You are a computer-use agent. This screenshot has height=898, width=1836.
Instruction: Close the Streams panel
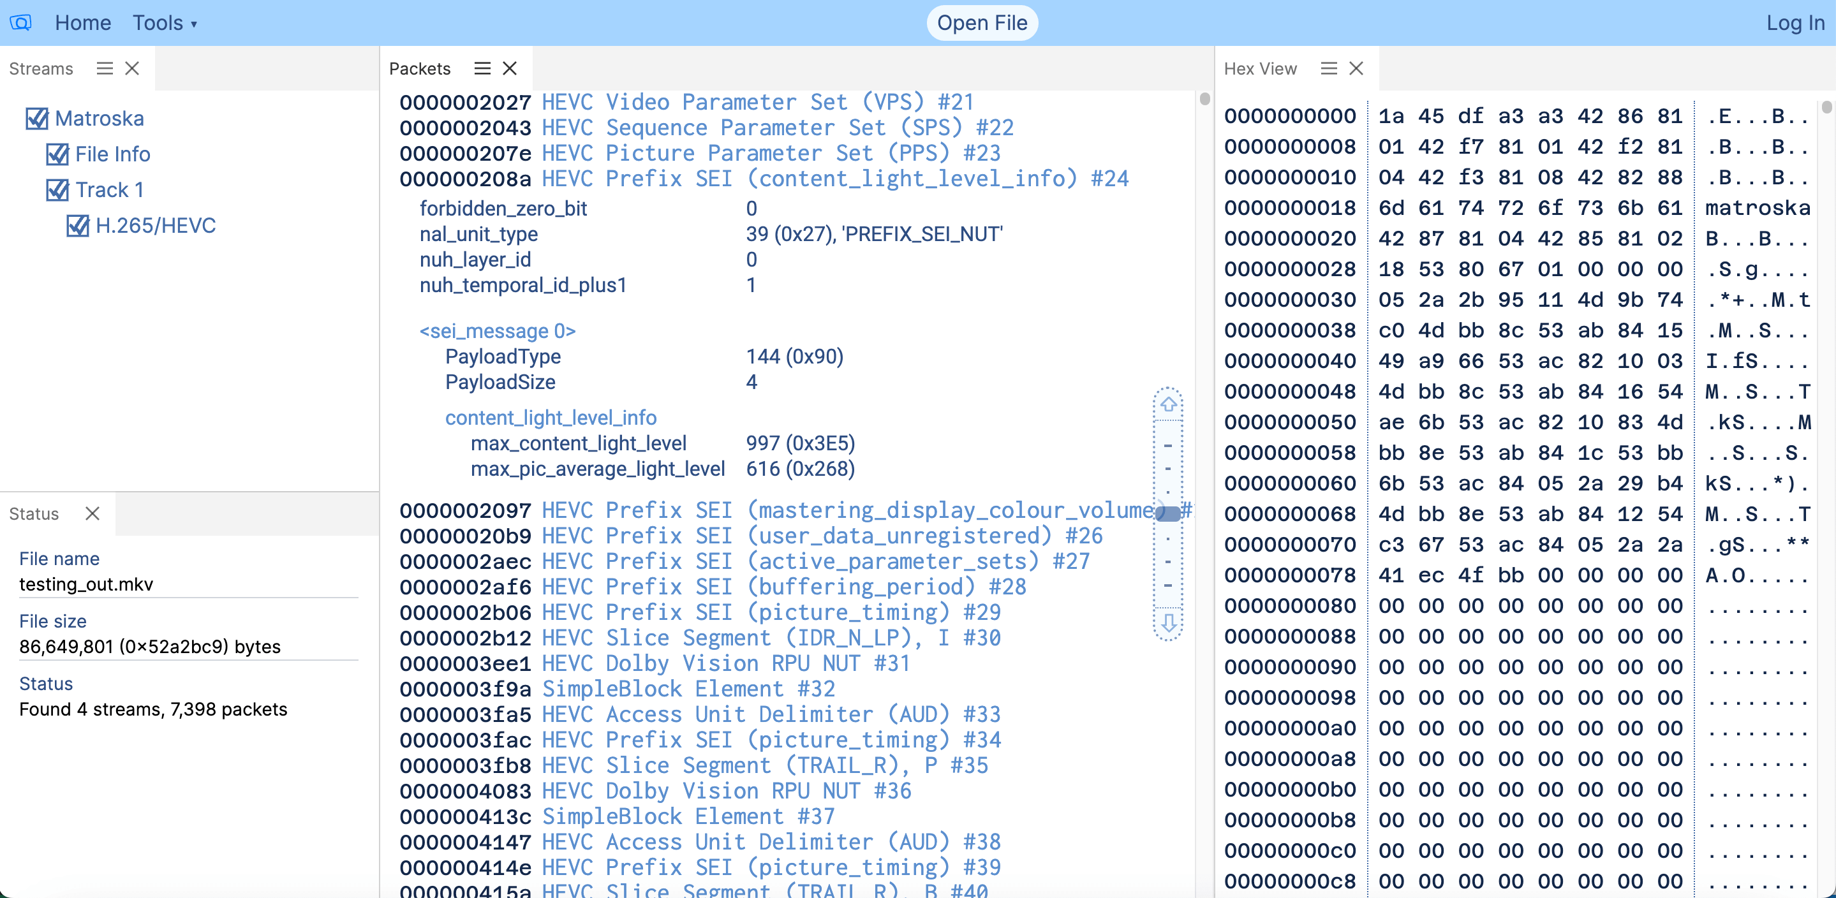[132, 68]
